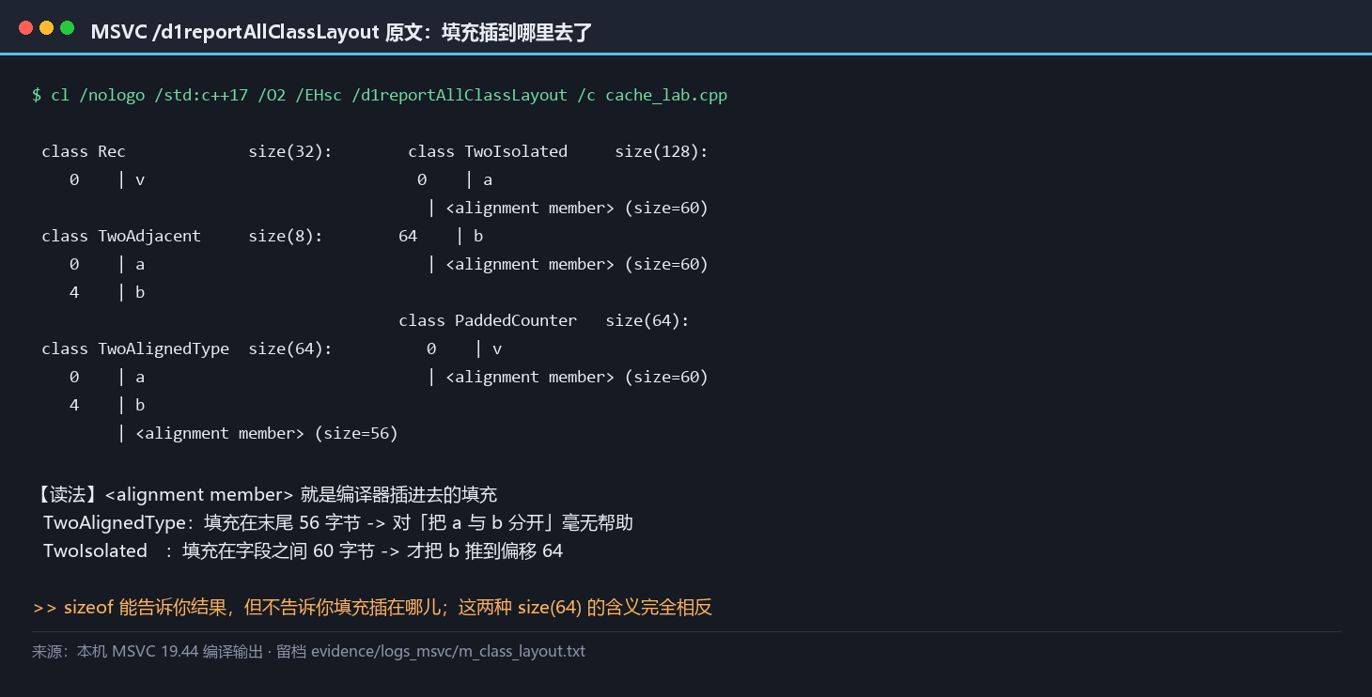Click the green maximize dot
The height and width of the screenshot is (697, 1372).
point(67,28)
